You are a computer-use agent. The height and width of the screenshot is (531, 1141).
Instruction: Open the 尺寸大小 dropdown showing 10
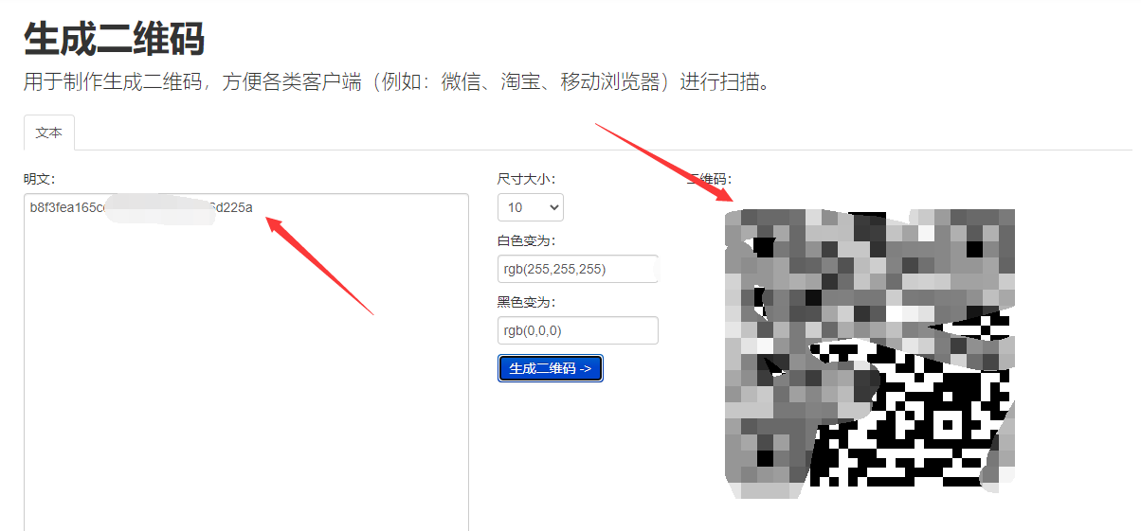click(x=531, y=207)
